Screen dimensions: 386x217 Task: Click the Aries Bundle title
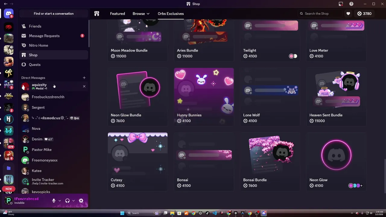pyautogui.click(x=188, y=50)
